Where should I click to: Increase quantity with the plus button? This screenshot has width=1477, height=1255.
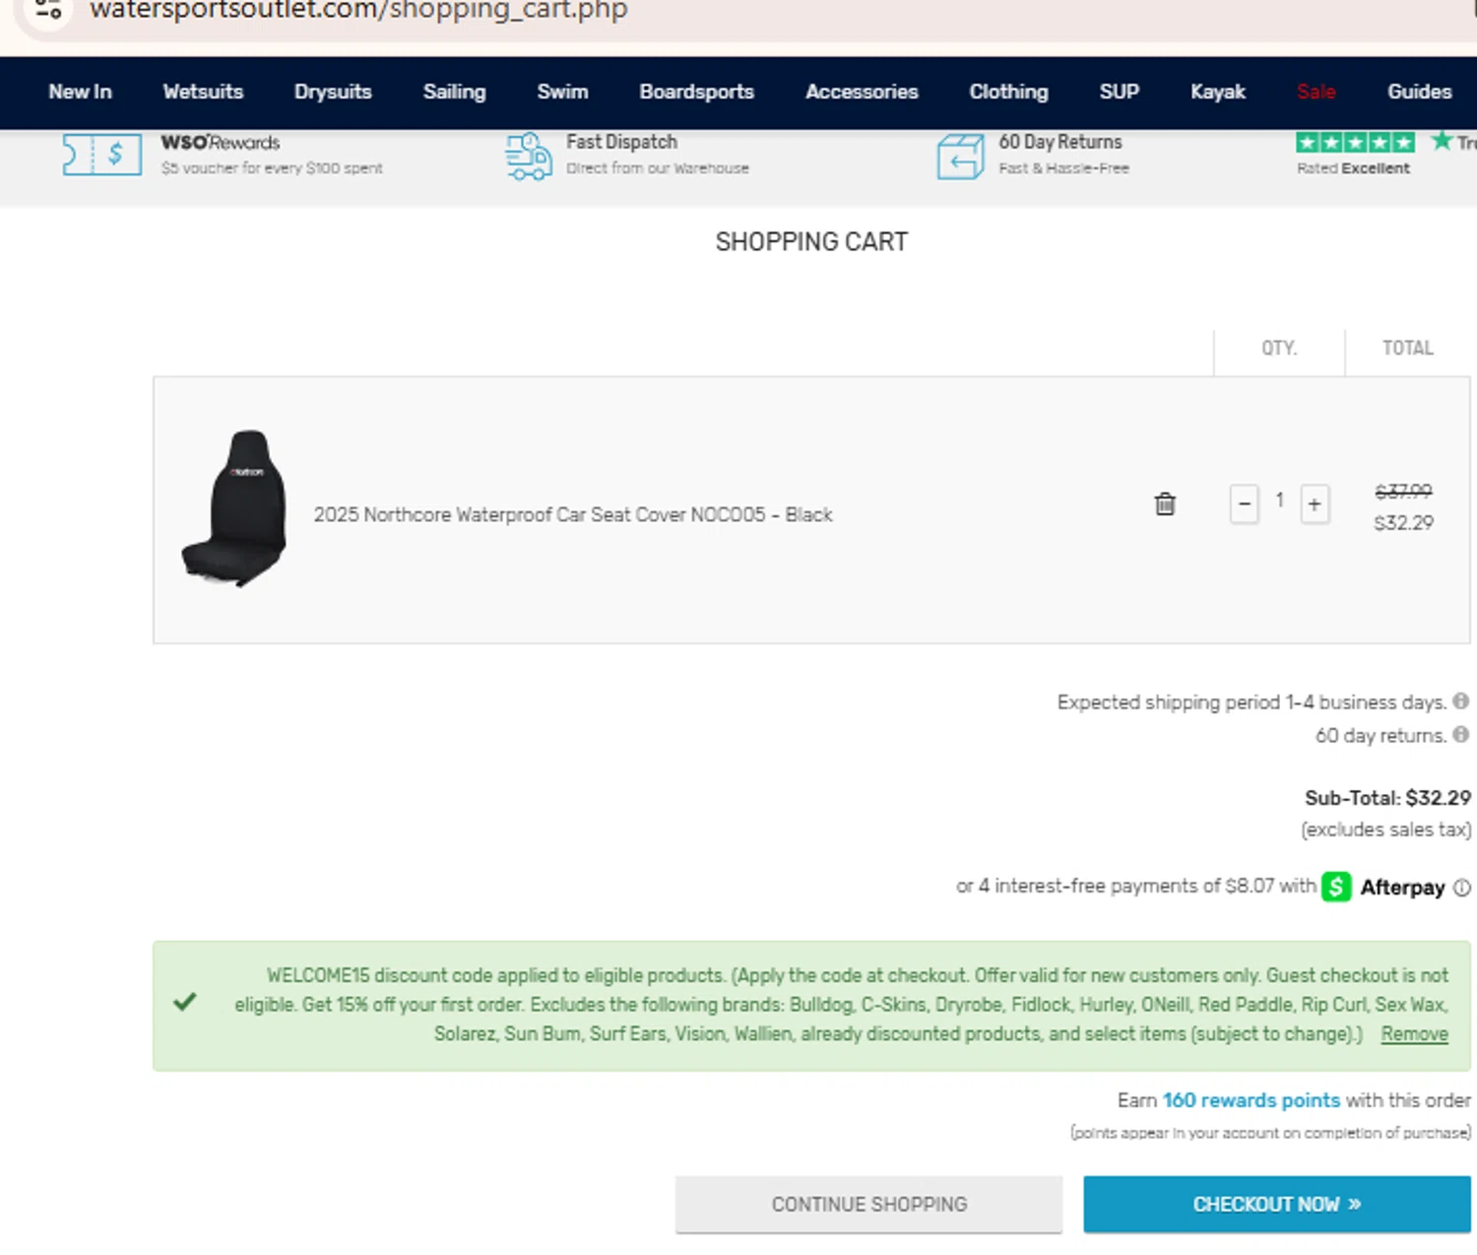pos(1315,504)
